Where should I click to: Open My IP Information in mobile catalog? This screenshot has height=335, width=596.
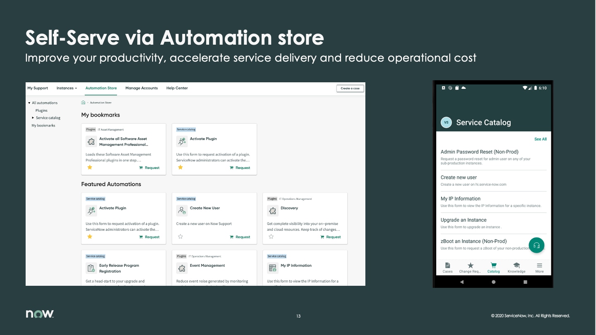coord(493,202)
